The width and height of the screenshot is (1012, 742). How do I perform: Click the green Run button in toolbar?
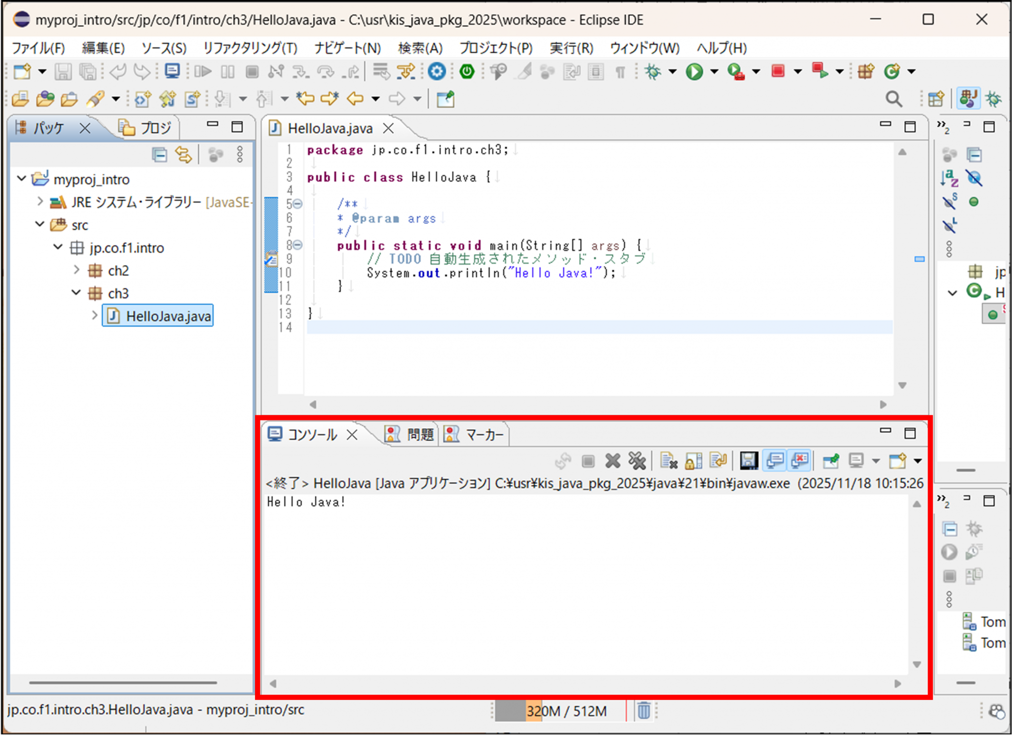pos(694,72)
